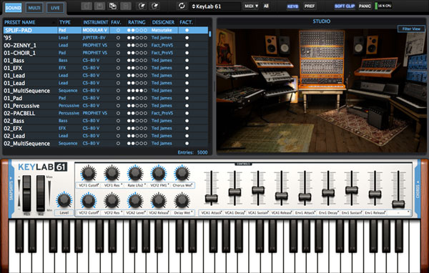
Task: Click the VCA1 Attack fader handle
Action: pos(211,199)
